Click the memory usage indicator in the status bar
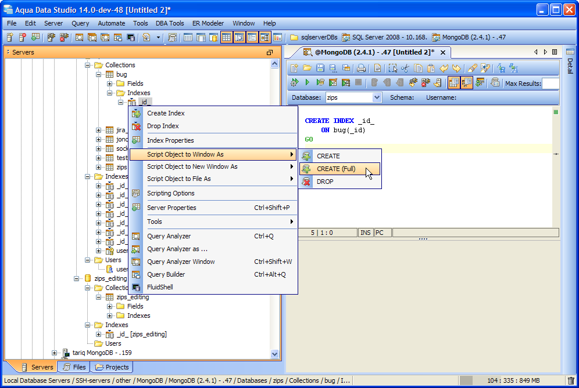This screenshot has width=579, height=388. (x=512, y=380)
